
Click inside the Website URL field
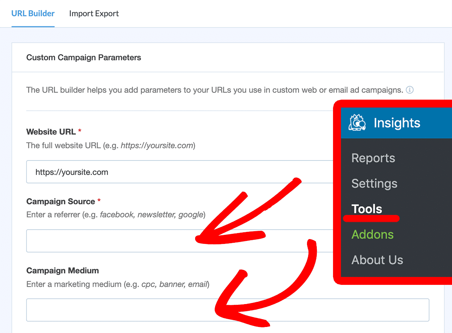tap(151, 172)
